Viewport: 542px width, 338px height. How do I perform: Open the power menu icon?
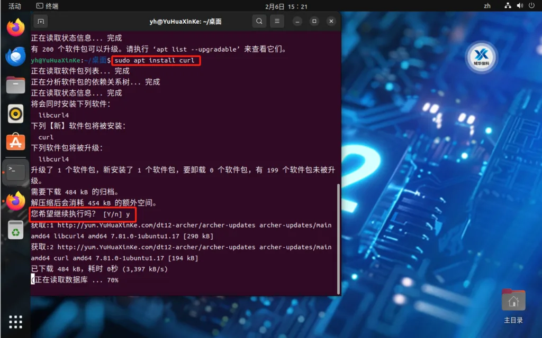[531, 5]
